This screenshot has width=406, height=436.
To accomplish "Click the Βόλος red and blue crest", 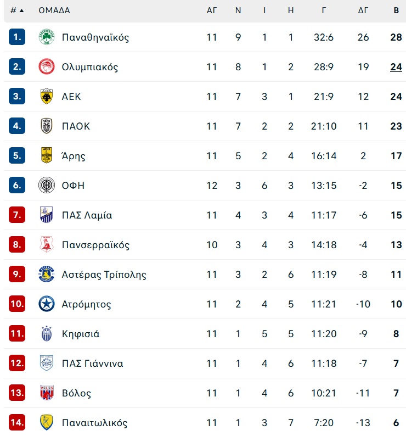I will click(x=47, y=393).
